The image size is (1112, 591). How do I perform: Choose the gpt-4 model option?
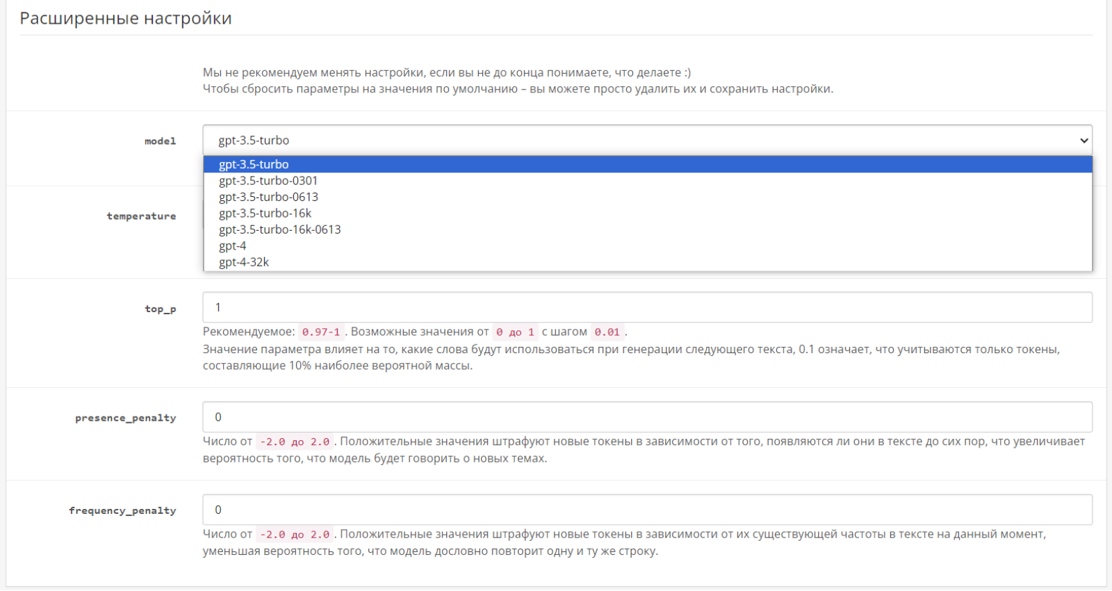(x=648, y=246)
